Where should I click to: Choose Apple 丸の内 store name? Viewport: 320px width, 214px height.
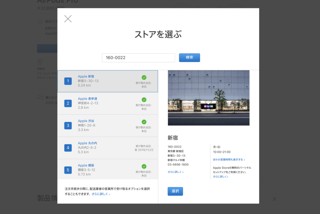(87, 143)
